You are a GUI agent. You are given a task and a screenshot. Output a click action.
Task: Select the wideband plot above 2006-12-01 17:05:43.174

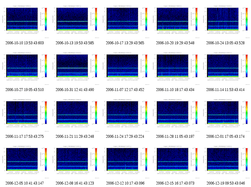click(226, 115)
